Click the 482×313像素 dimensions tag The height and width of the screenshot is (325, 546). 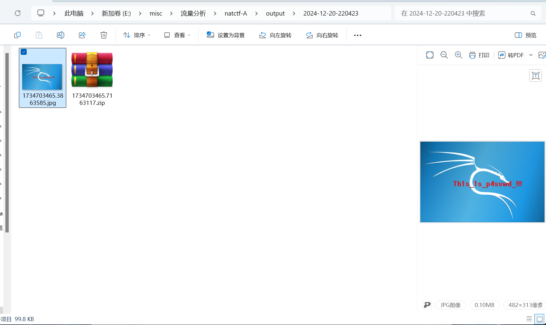pyautogui.click(x=525, y=305)
